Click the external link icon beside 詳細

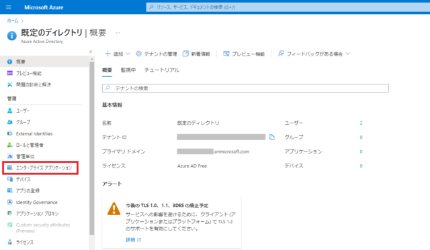pyautogui.click(x=139, y=239)
